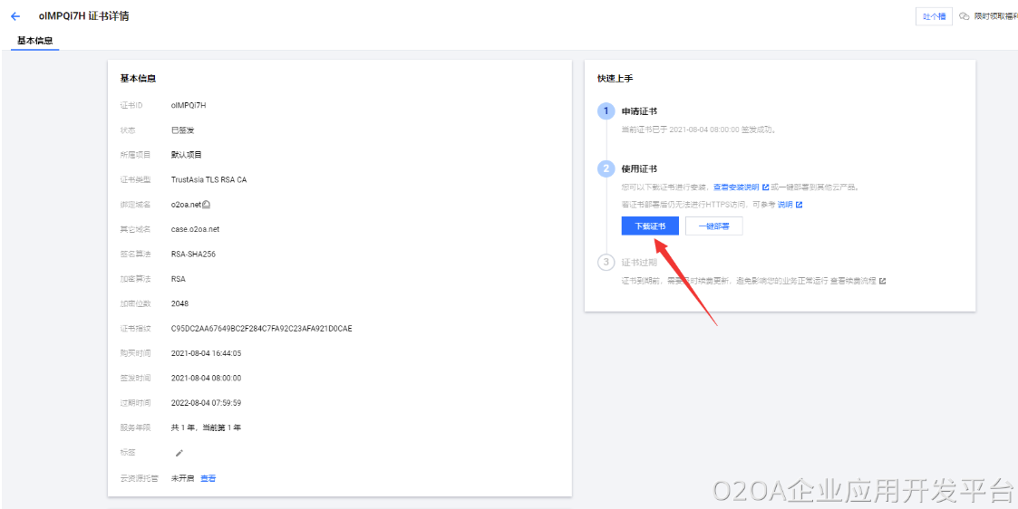
Task: Click the WeChat icon next to 限时领取福利
Action: tap(965, 16)
